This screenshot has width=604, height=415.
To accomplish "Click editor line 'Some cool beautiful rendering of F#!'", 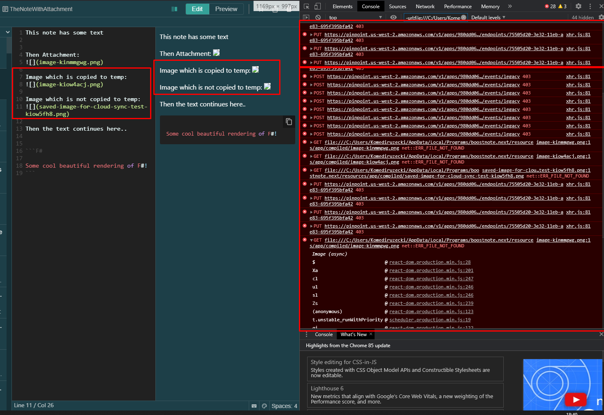I will (x=86, y=166).
